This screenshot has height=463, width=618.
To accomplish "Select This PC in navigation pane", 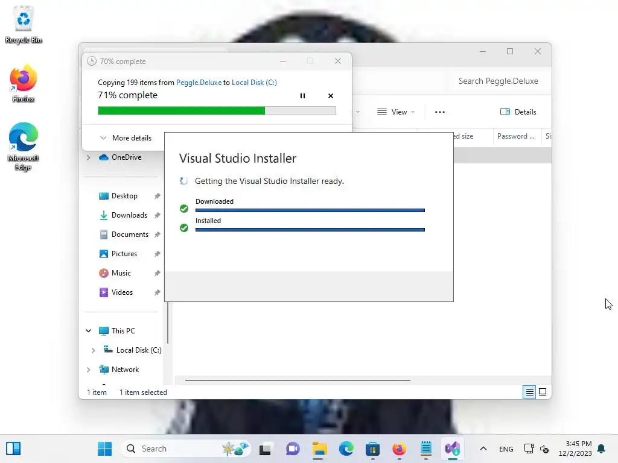I will pos(116,331).
